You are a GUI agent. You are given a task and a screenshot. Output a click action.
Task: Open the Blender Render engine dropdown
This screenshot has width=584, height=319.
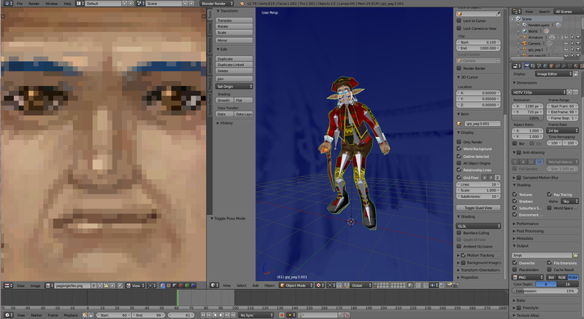217,4
